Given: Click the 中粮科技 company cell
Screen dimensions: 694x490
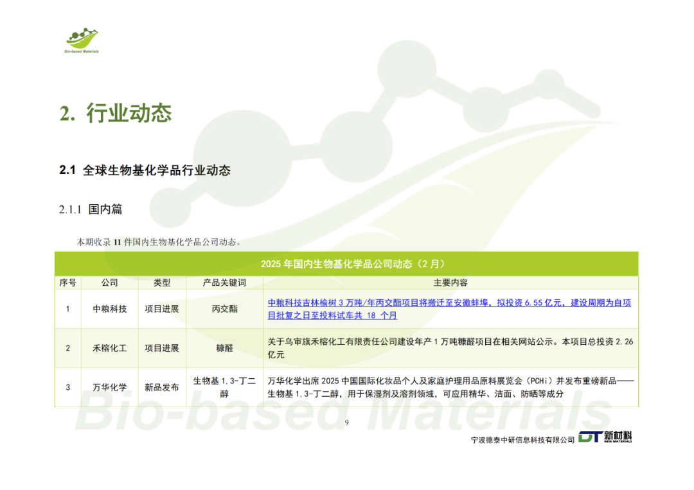Looking at the screenshot, I should 110,309.
